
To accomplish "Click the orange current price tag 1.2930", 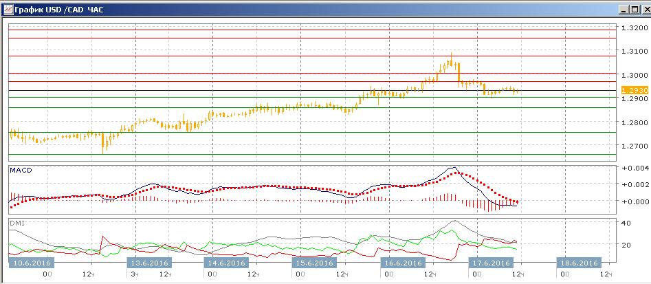I will (635, 90).
